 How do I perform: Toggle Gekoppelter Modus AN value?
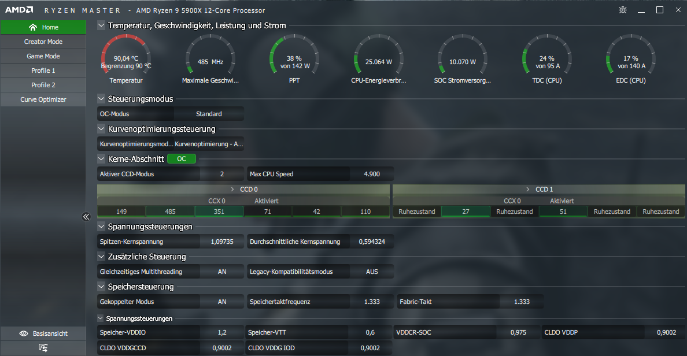222,302
